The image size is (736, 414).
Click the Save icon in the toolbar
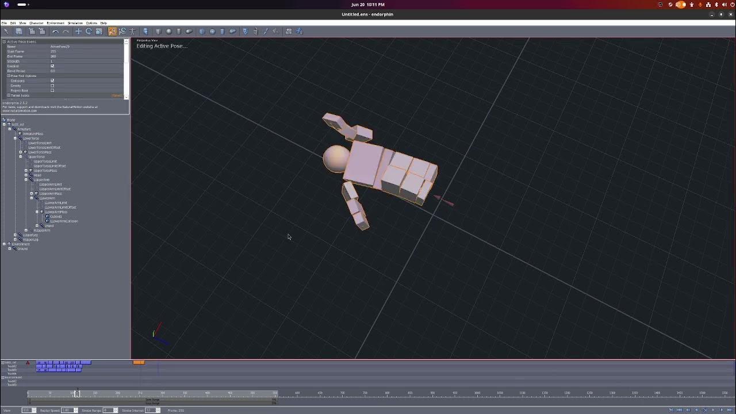coord(19,31)
